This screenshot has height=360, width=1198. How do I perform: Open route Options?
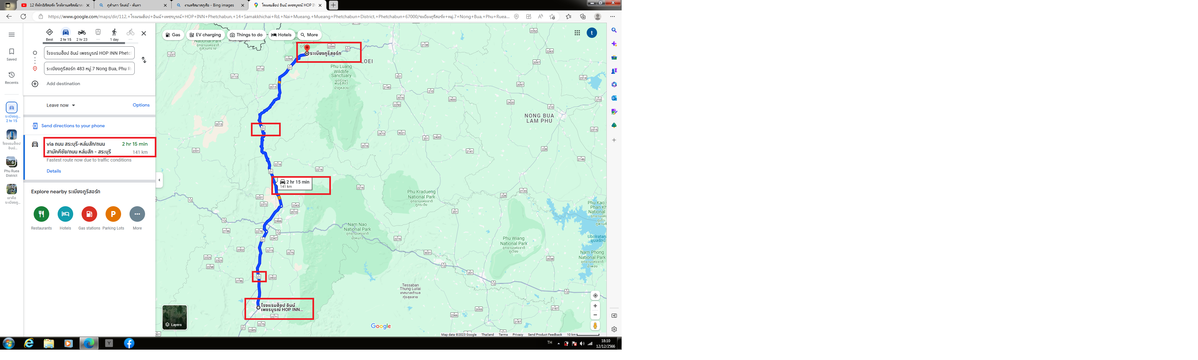tap(141, 105)
